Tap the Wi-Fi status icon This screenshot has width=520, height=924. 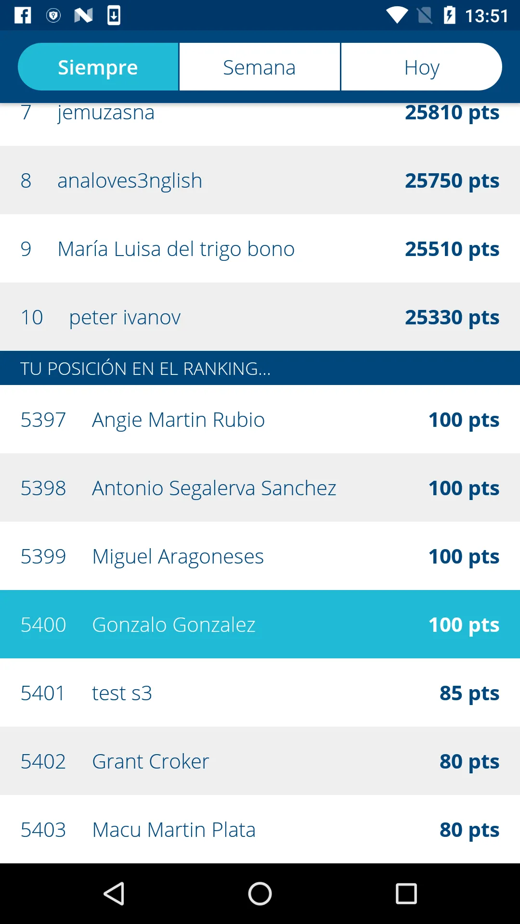tap(397, 16)
